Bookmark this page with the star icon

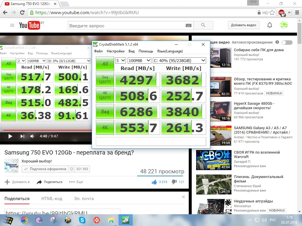[x=272, y=13]
